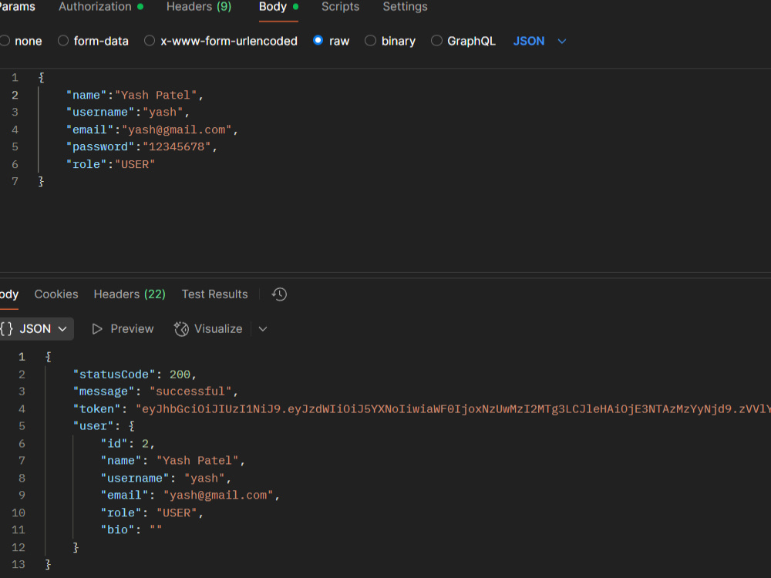
Task: Open the request history clock icon
Action: click(x=279, y=294)
